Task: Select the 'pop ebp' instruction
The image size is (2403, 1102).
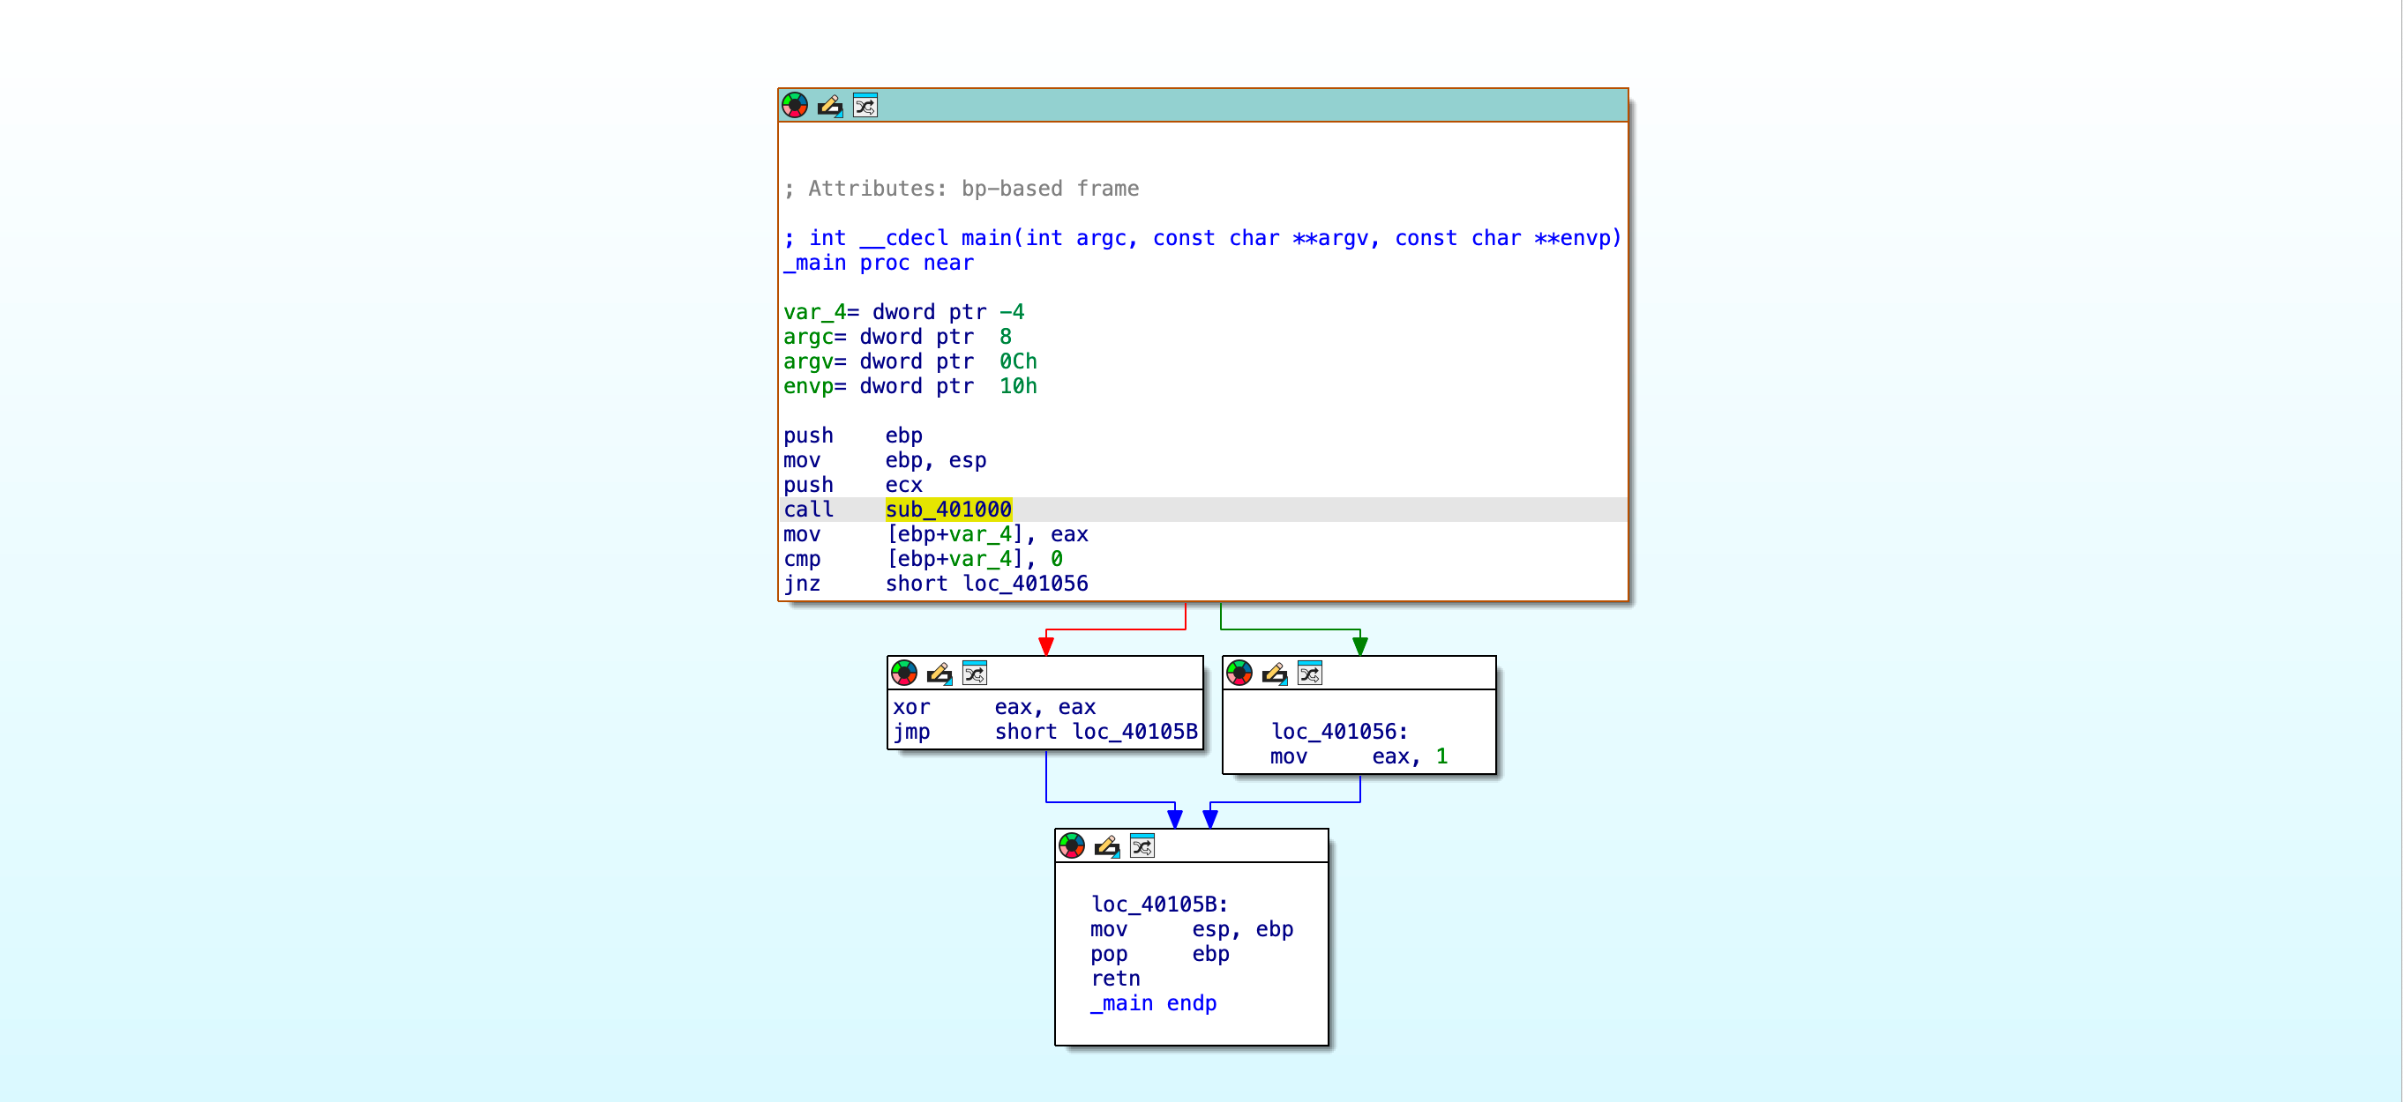Action: tap(1159, 954)
